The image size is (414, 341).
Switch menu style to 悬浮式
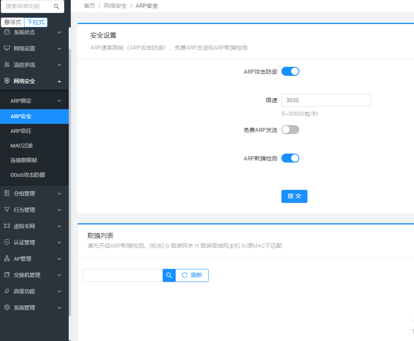13,22
